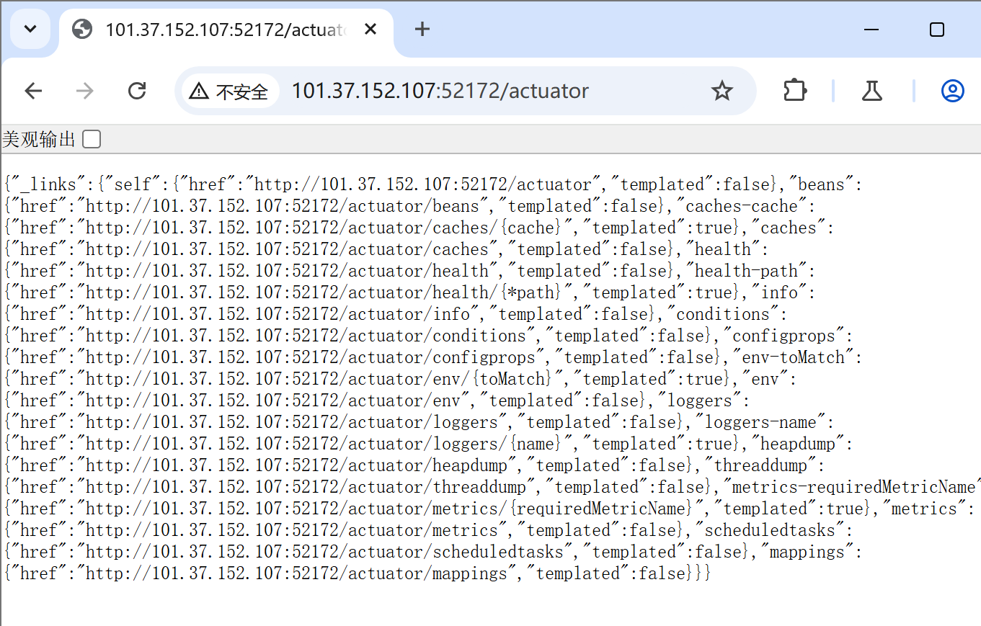This screenshot has height=626, width=981.
Task: Minimize the browser window
Action: 871,30
